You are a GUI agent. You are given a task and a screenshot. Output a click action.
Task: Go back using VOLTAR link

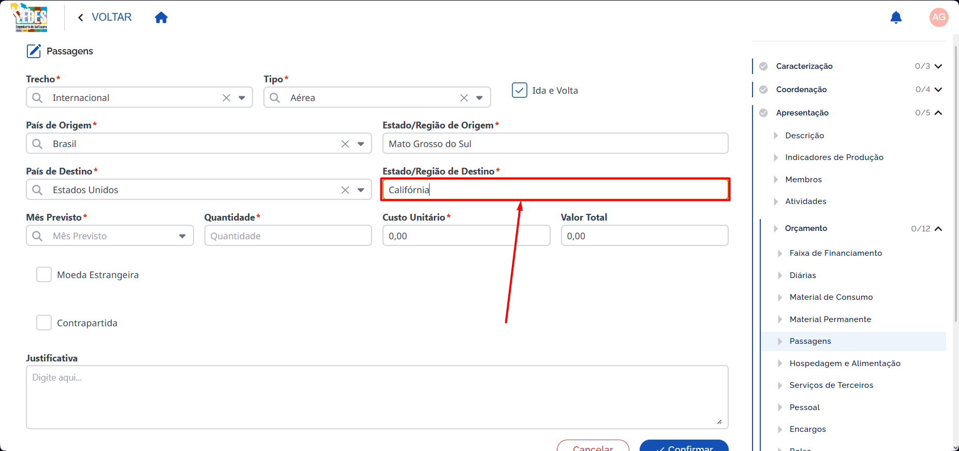(x=111, y=17)
